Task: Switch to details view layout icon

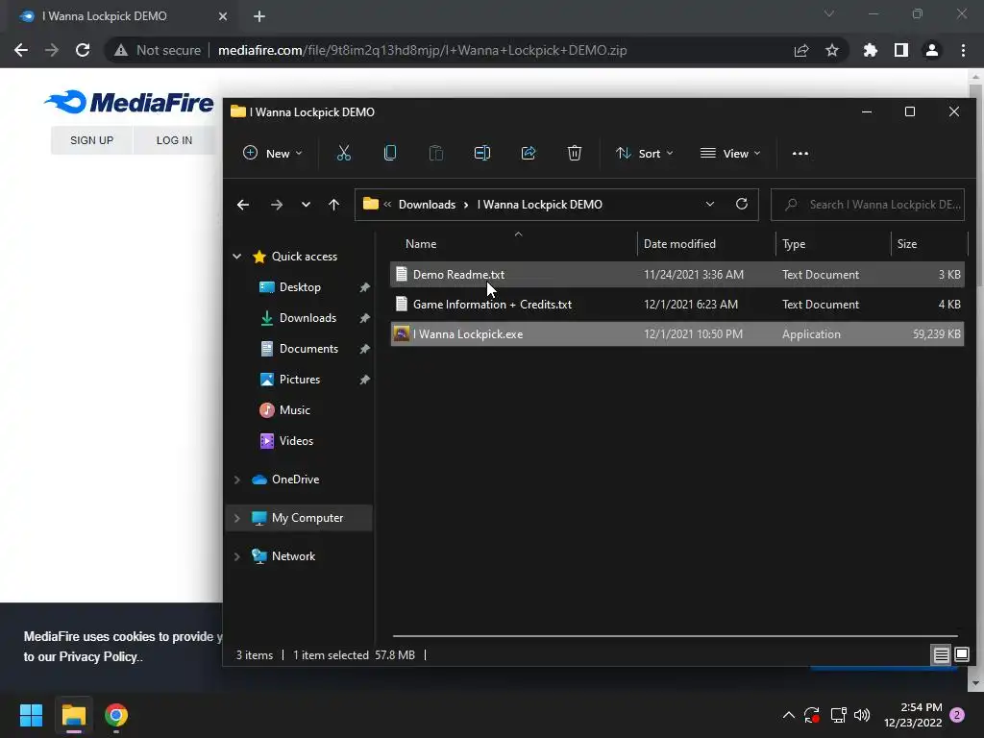Action: click(941, 655)
